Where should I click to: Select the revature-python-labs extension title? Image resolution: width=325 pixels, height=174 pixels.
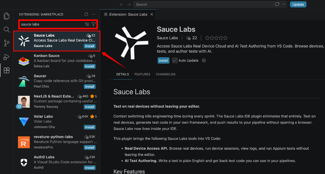click(53, 137)
